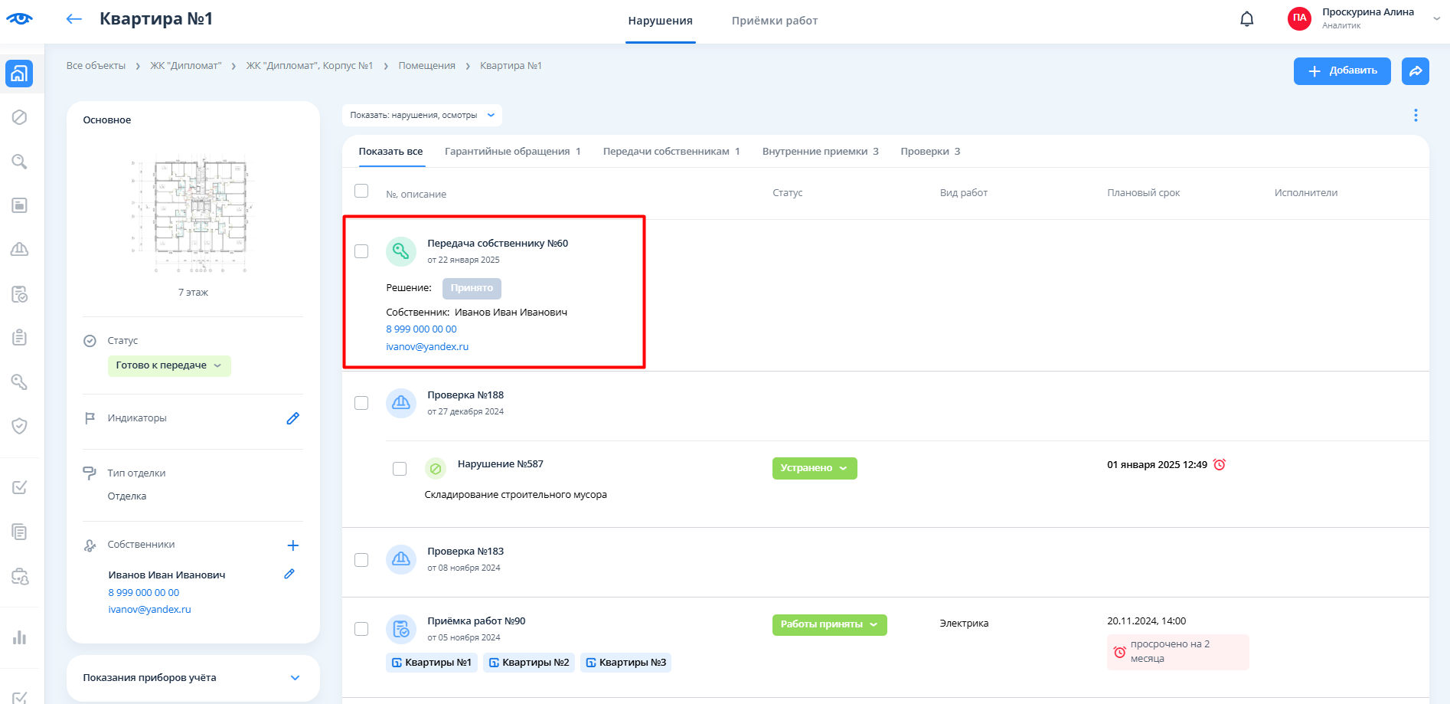The height and width of the screenshot is (704, 1450).
Task: Edit indicators with the pencil icon
Action: pos(292,418)
